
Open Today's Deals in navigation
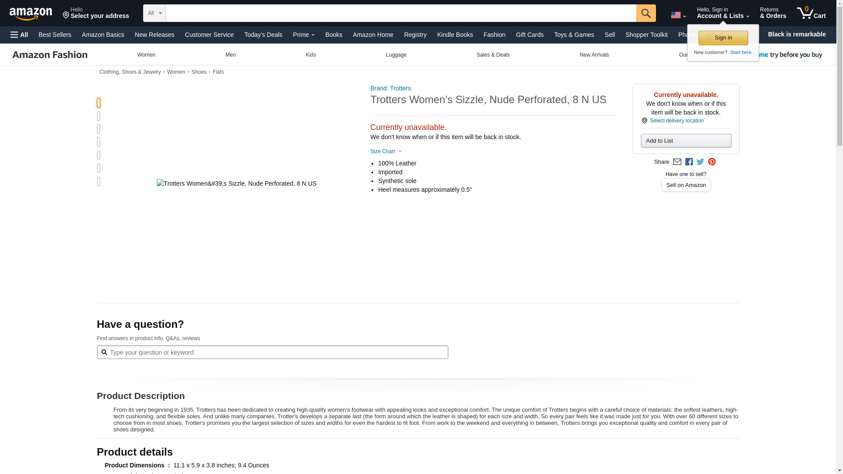pos(263,35)
